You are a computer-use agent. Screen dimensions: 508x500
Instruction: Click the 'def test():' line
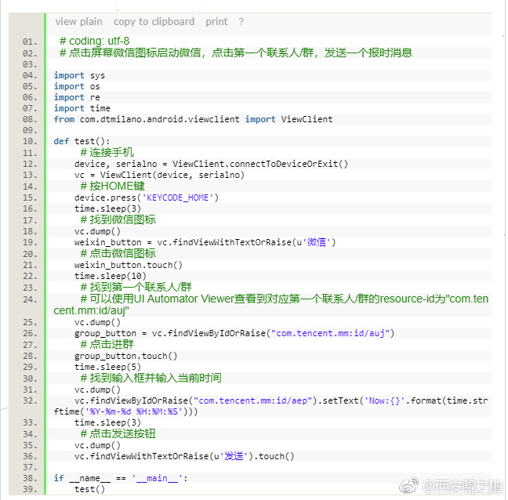coord(82,142)
